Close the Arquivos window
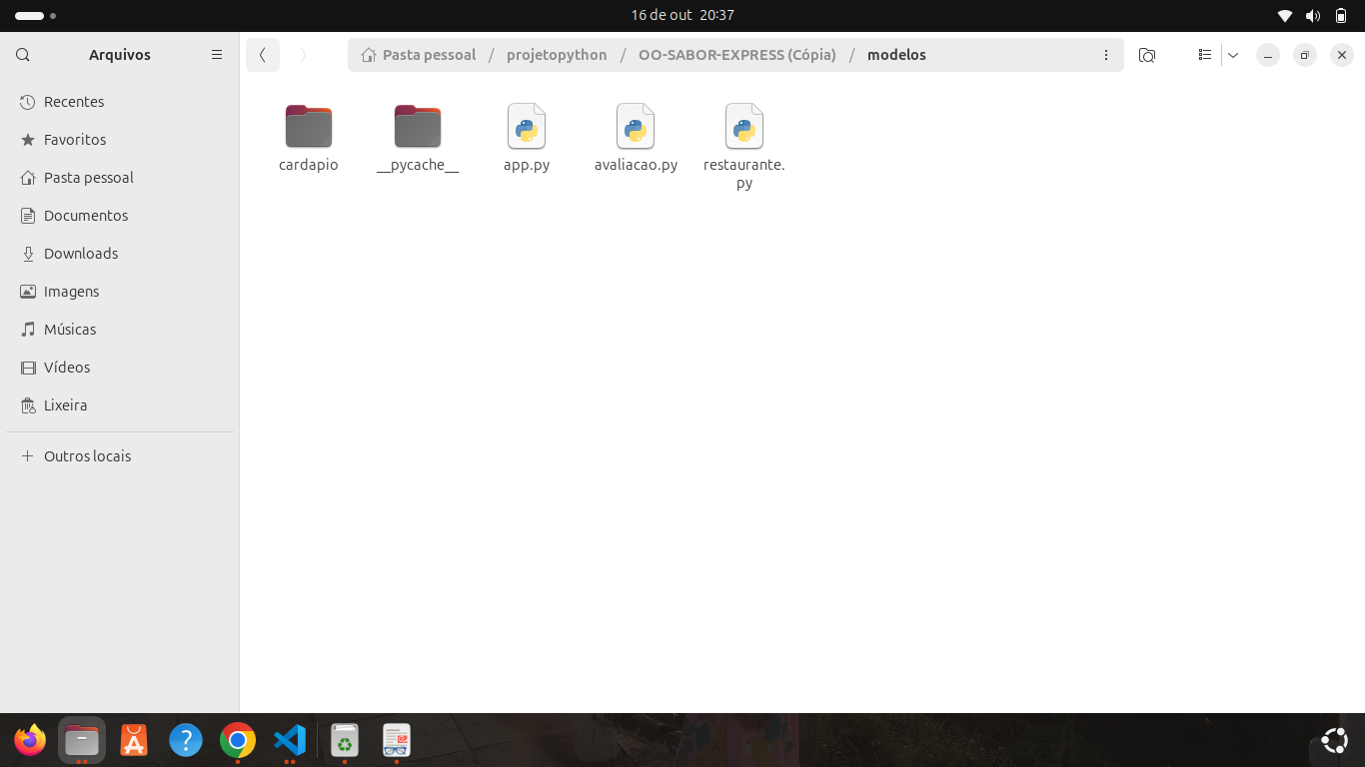 tap(1342, 55)
